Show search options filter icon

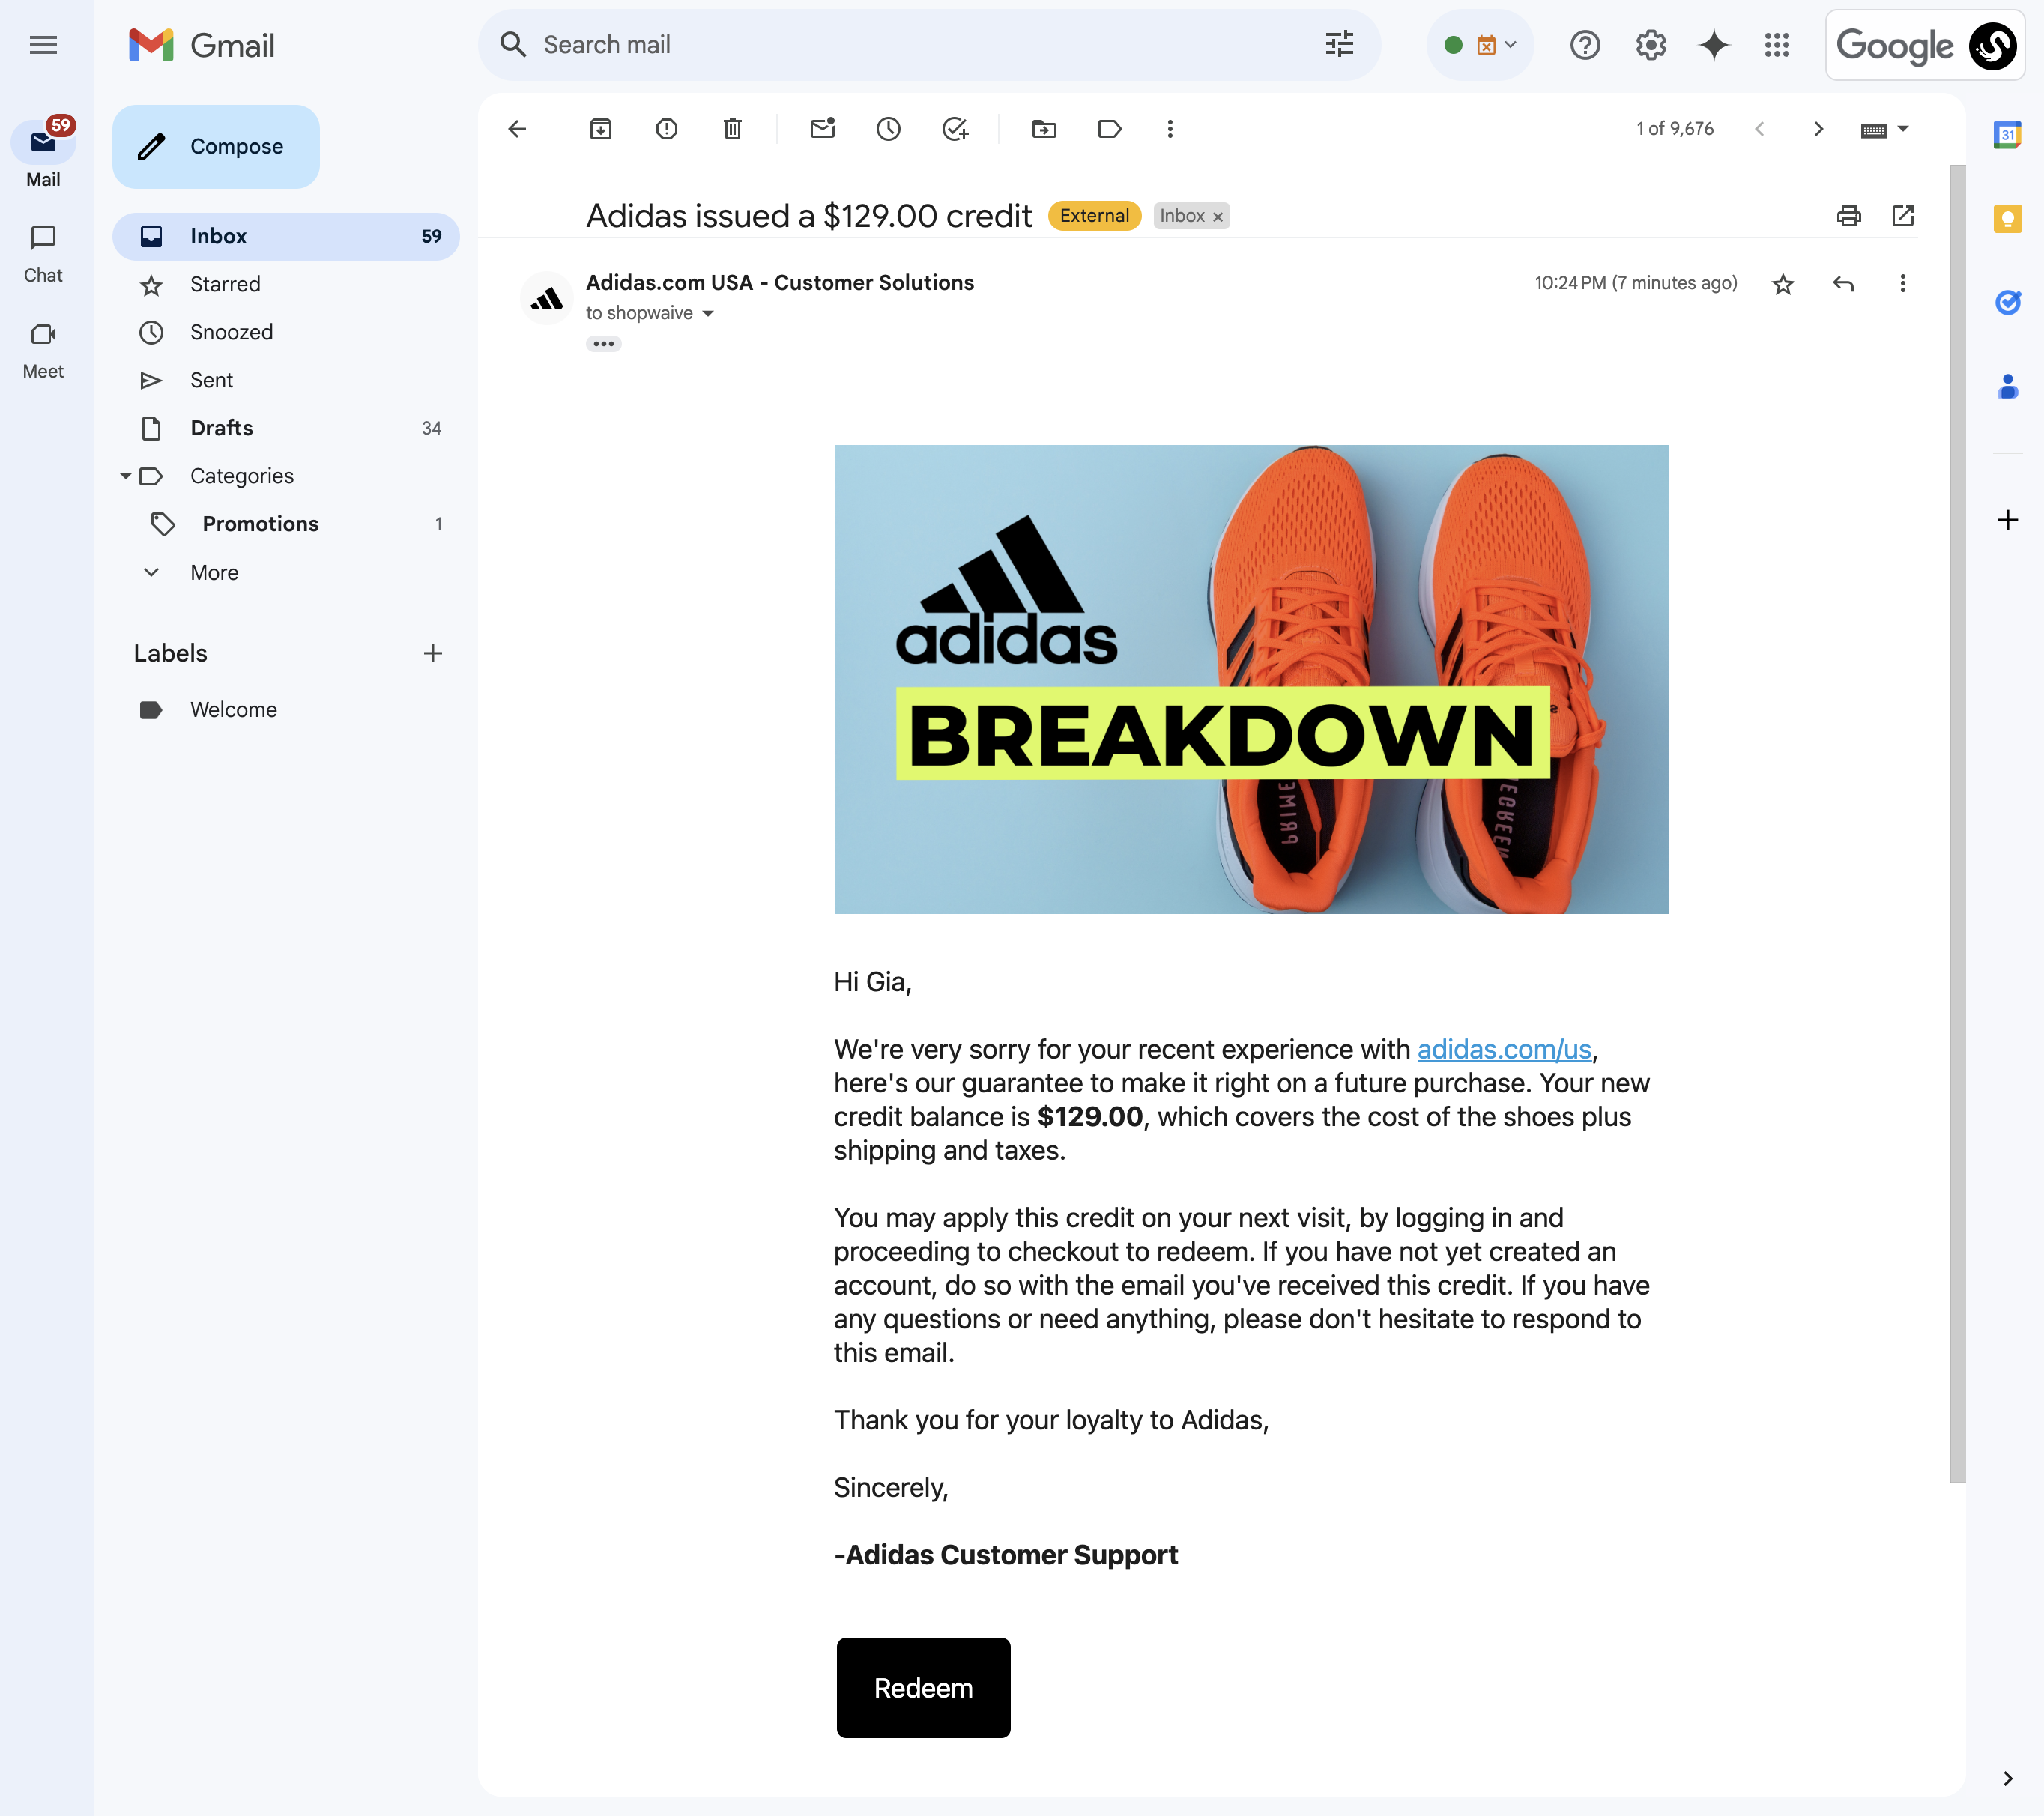1339,44
